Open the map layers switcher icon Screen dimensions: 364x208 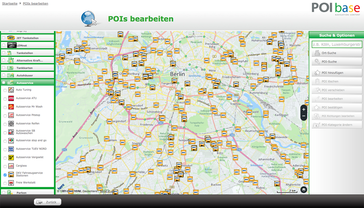[x=304, y=190]
